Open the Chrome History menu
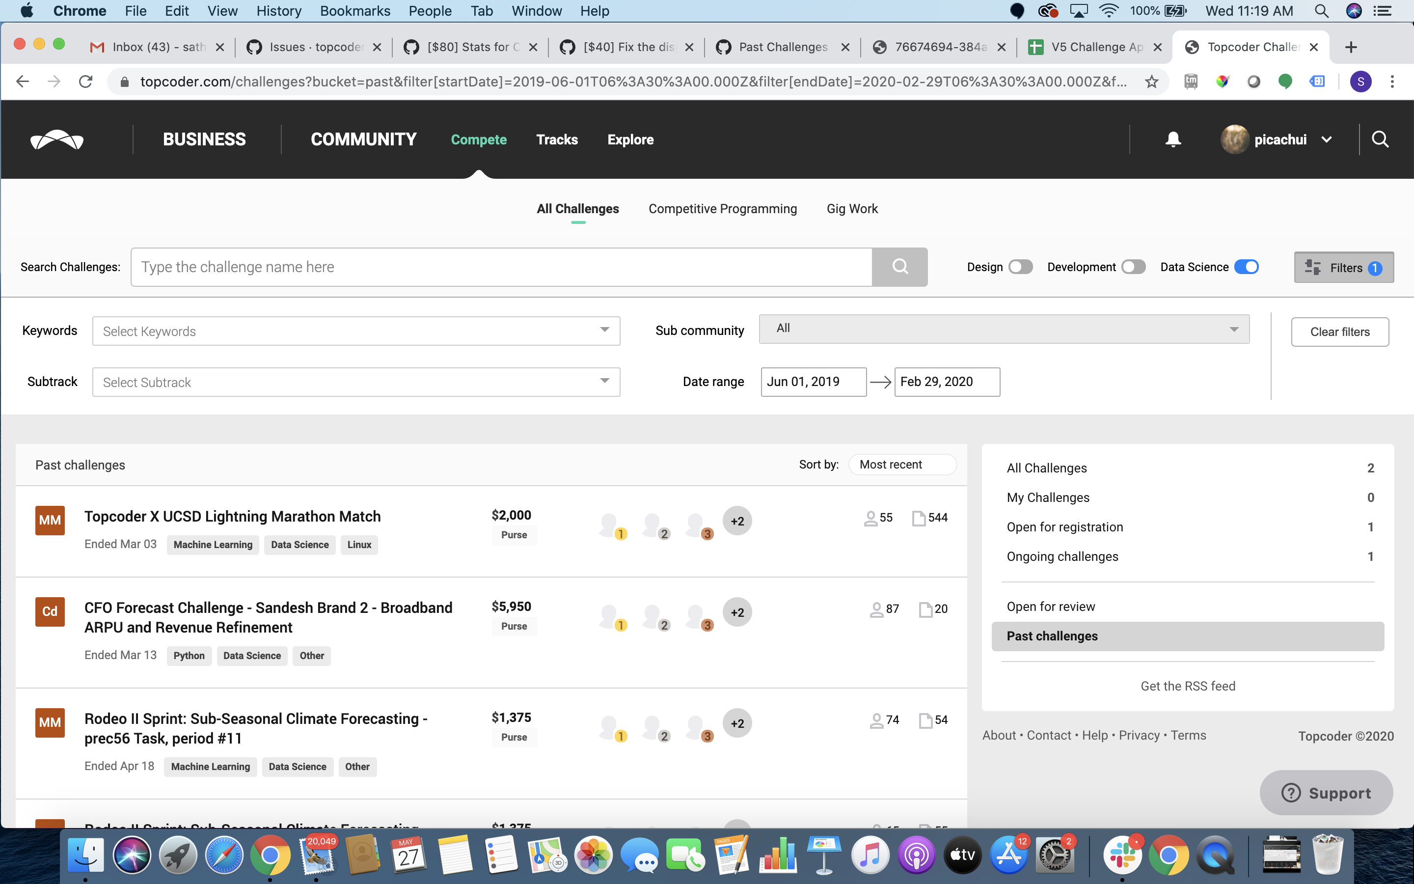The image size is (1414, 884). [279, 10]
